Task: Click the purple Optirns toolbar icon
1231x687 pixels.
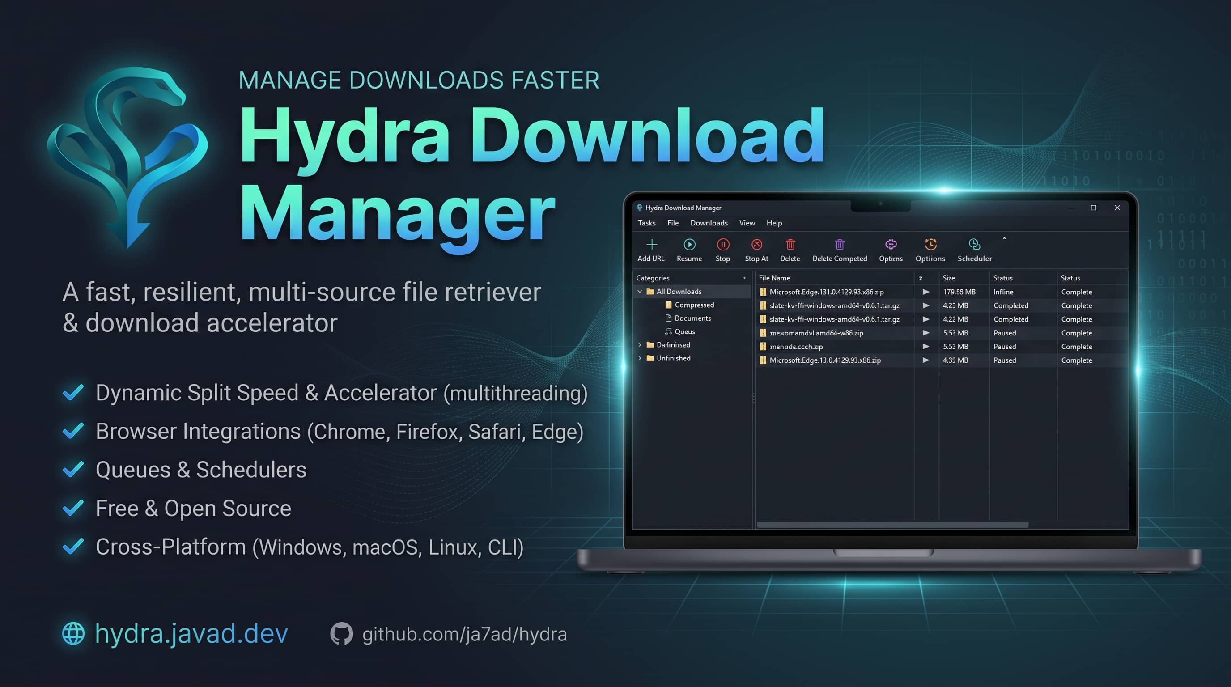Action: (891, 245)
